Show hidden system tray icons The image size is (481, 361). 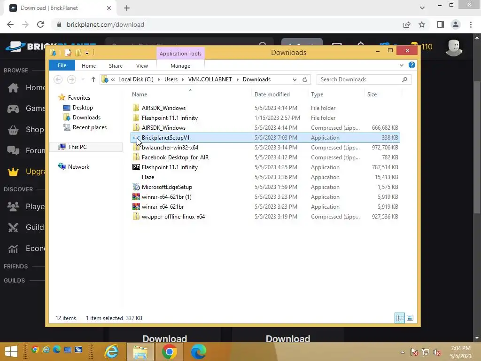403,352
